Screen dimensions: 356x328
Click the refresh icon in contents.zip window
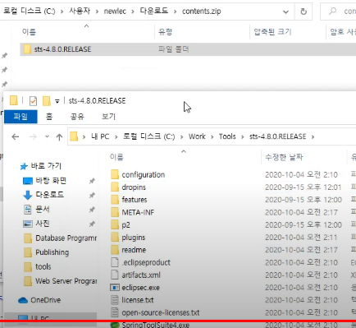[304, 12]
